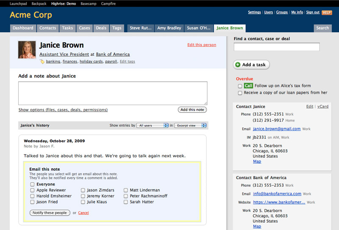The height and width of the screenshot is (230, 339).
Task: Click the banking tag
Action: coord(53,61)
